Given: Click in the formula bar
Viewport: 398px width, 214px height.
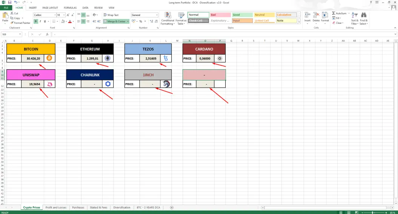Looking at the screenshot, I should tap(223, 34).
